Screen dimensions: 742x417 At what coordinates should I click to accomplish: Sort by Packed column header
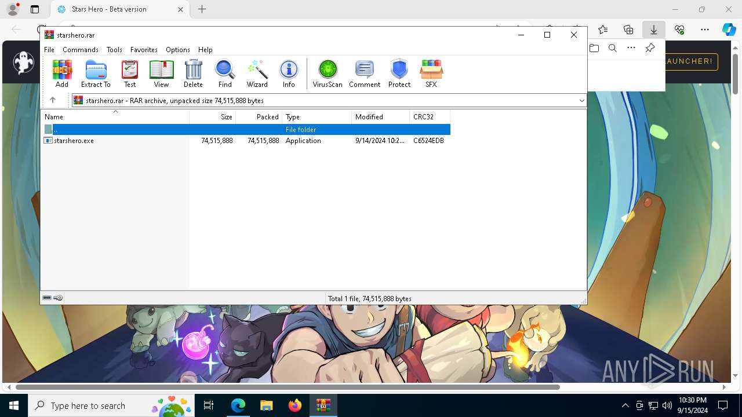[x=259, y=117]
